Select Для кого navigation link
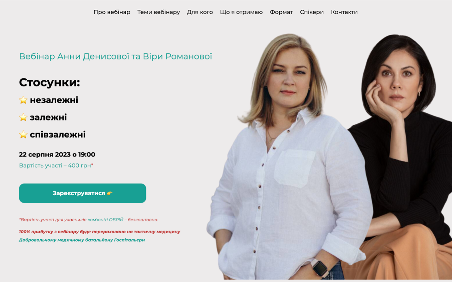This screenshot has width=452, height=282. [x=200, y=12]
